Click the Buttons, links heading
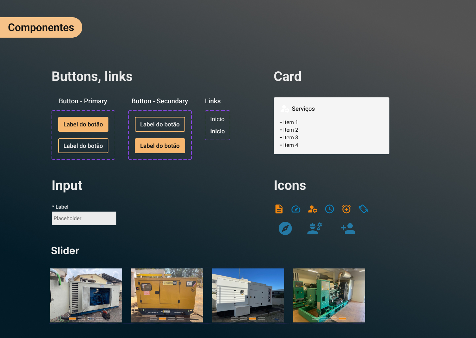This screenshot has height=338, width=476. coord(92,77)
